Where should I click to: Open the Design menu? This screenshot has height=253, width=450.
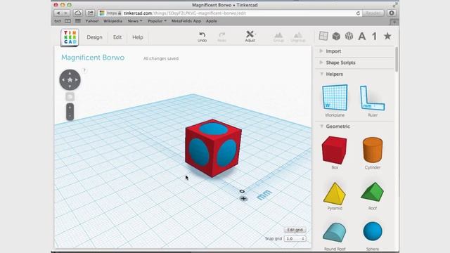coord(94,37)
